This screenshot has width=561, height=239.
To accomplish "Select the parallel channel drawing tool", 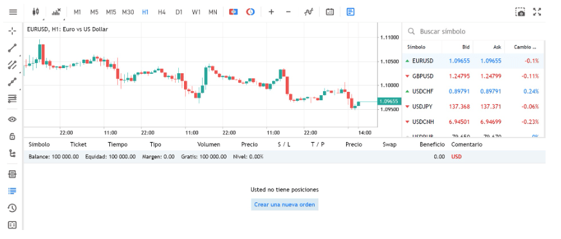I will (x=12, y=65).
